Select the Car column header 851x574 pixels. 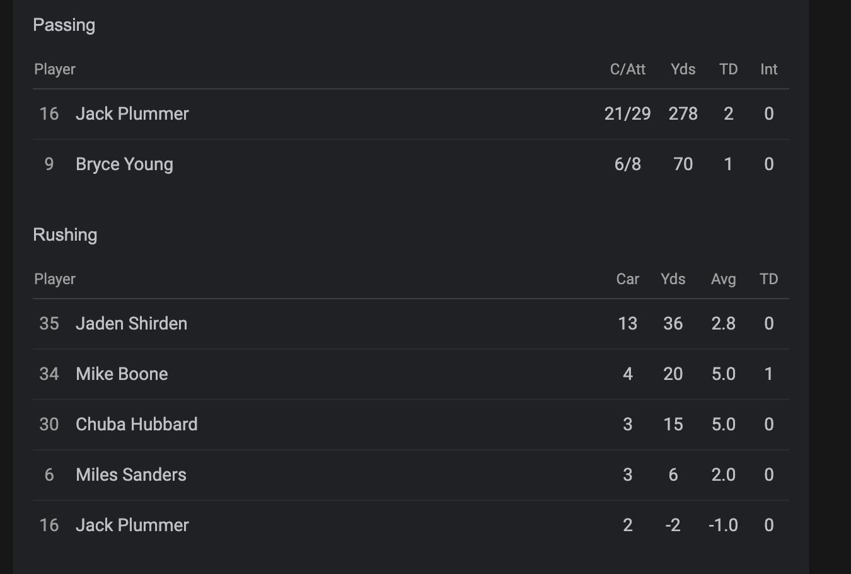point(628,279)
